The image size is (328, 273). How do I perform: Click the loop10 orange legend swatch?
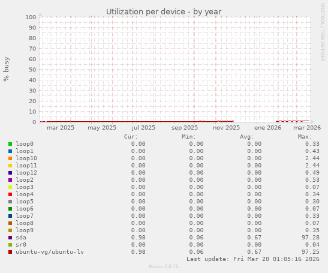pos(10,158)
